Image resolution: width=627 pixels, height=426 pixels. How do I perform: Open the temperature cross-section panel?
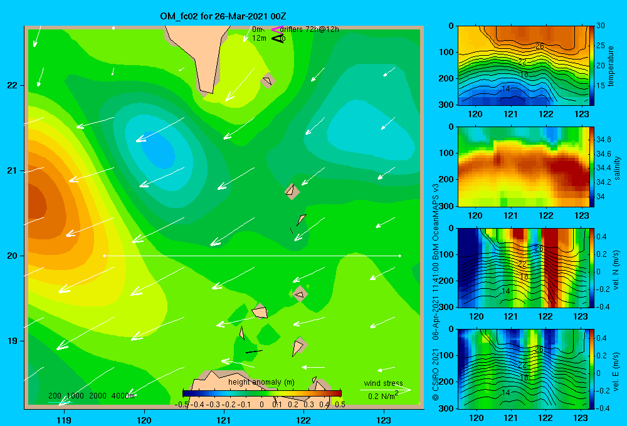pos(523,66)
